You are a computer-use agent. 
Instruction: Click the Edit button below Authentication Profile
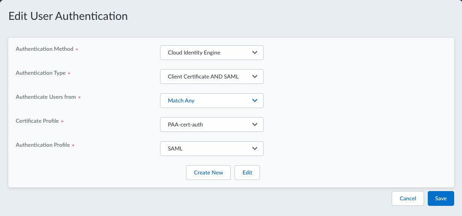point(247,173)
